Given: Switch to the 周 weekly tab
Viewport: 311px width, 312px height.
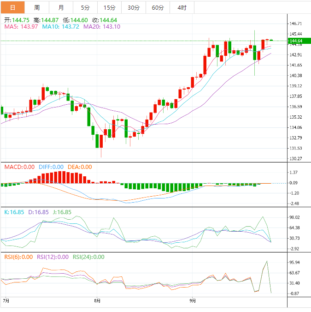Looking at the screenshot, I should click(x=37, y=7).
